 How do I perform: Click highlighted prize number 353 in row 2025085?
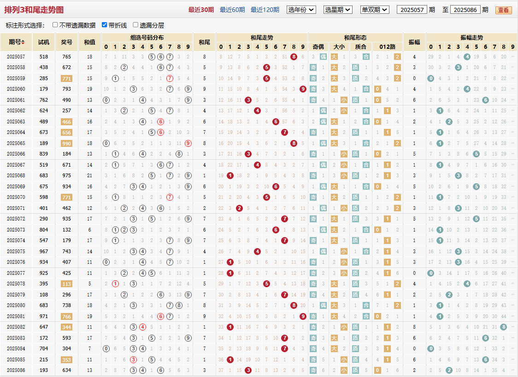coord(67,360)
